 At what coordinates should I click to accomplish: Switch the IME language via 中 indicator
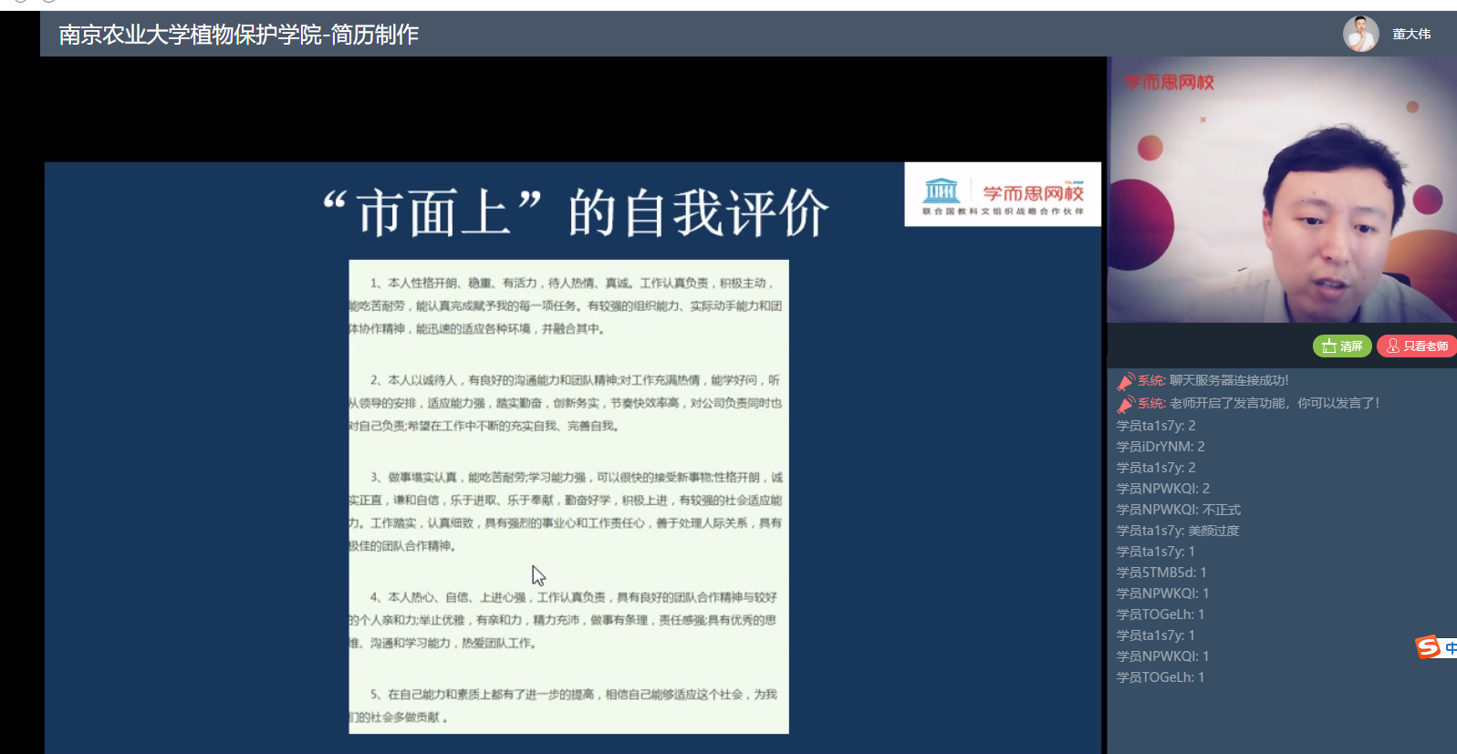[x=1450, y=648]
